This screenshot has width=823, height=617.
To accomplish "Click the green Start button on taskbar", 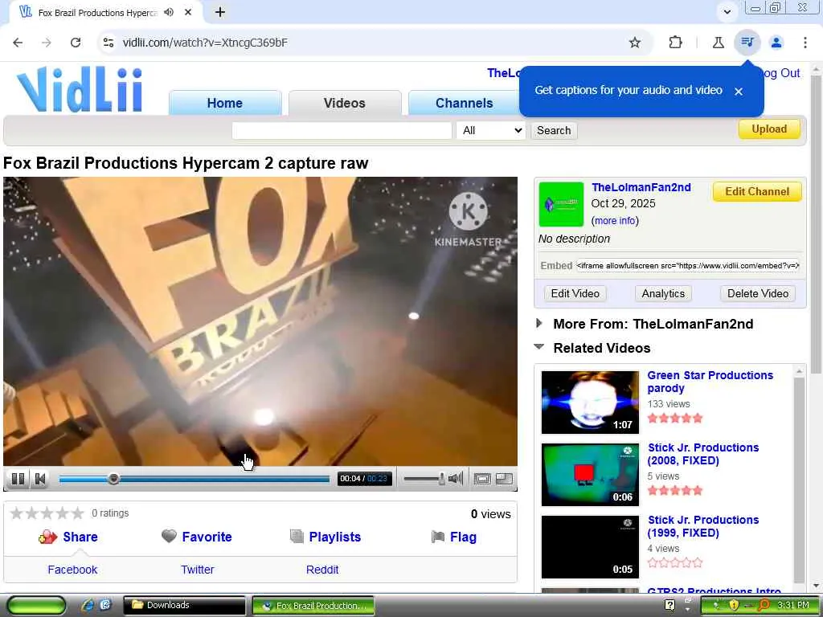I will coord(37,605).
